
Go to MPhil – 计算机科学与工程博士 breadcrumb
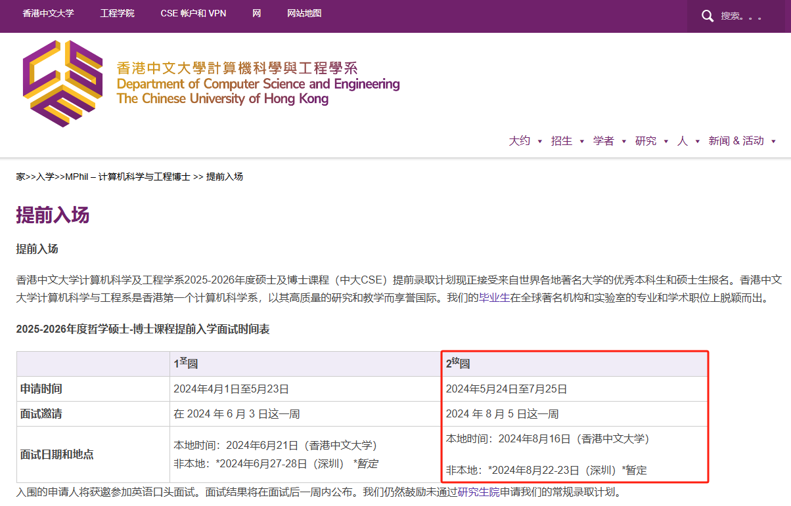point(127,177)
